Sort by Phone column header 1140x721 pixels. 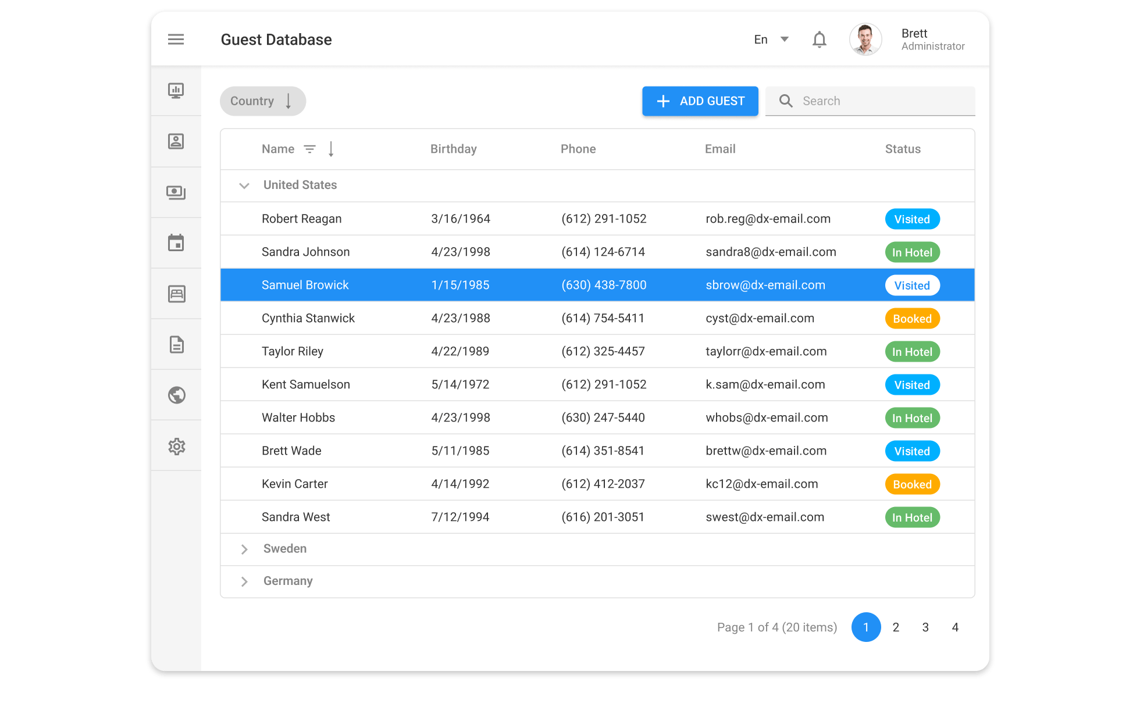[x=578, y=149]
